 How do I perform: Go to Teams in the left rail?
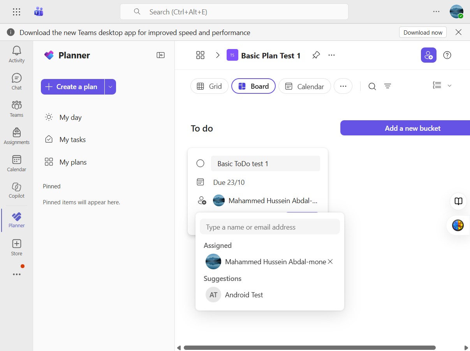[x=16, y=109]
